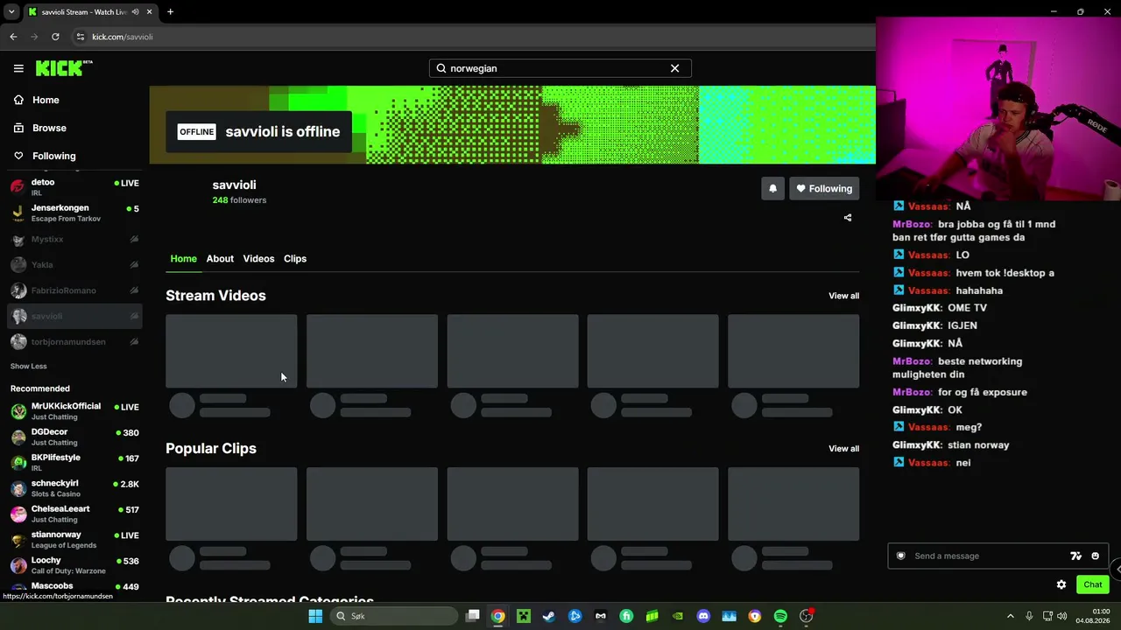Switch to the Clips tab
Image resolution: width=1121 pixels, height=630 pixels.
coord(295,259)
